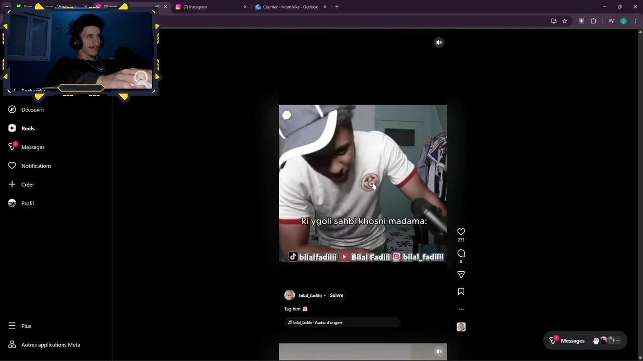Like the reel with heart icon

point(461,232)
